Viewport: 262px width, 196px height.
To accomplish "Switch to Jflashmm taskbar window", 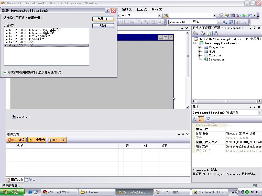I will [97, 192].
